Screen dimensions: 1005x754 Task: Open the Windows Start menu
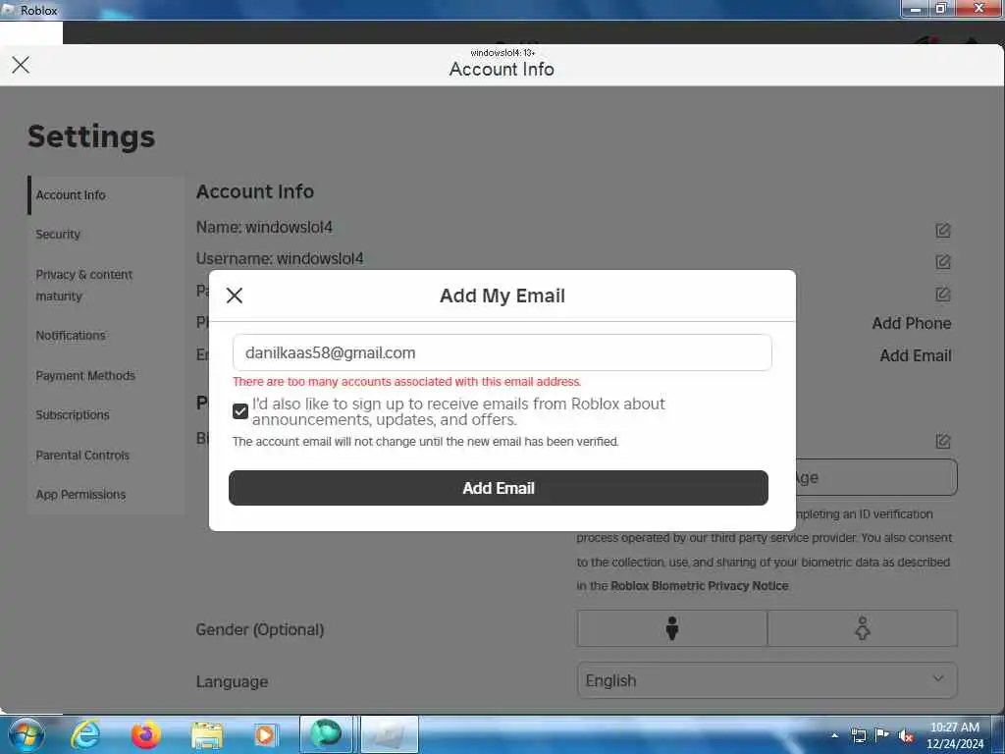(x=26, y=734)
